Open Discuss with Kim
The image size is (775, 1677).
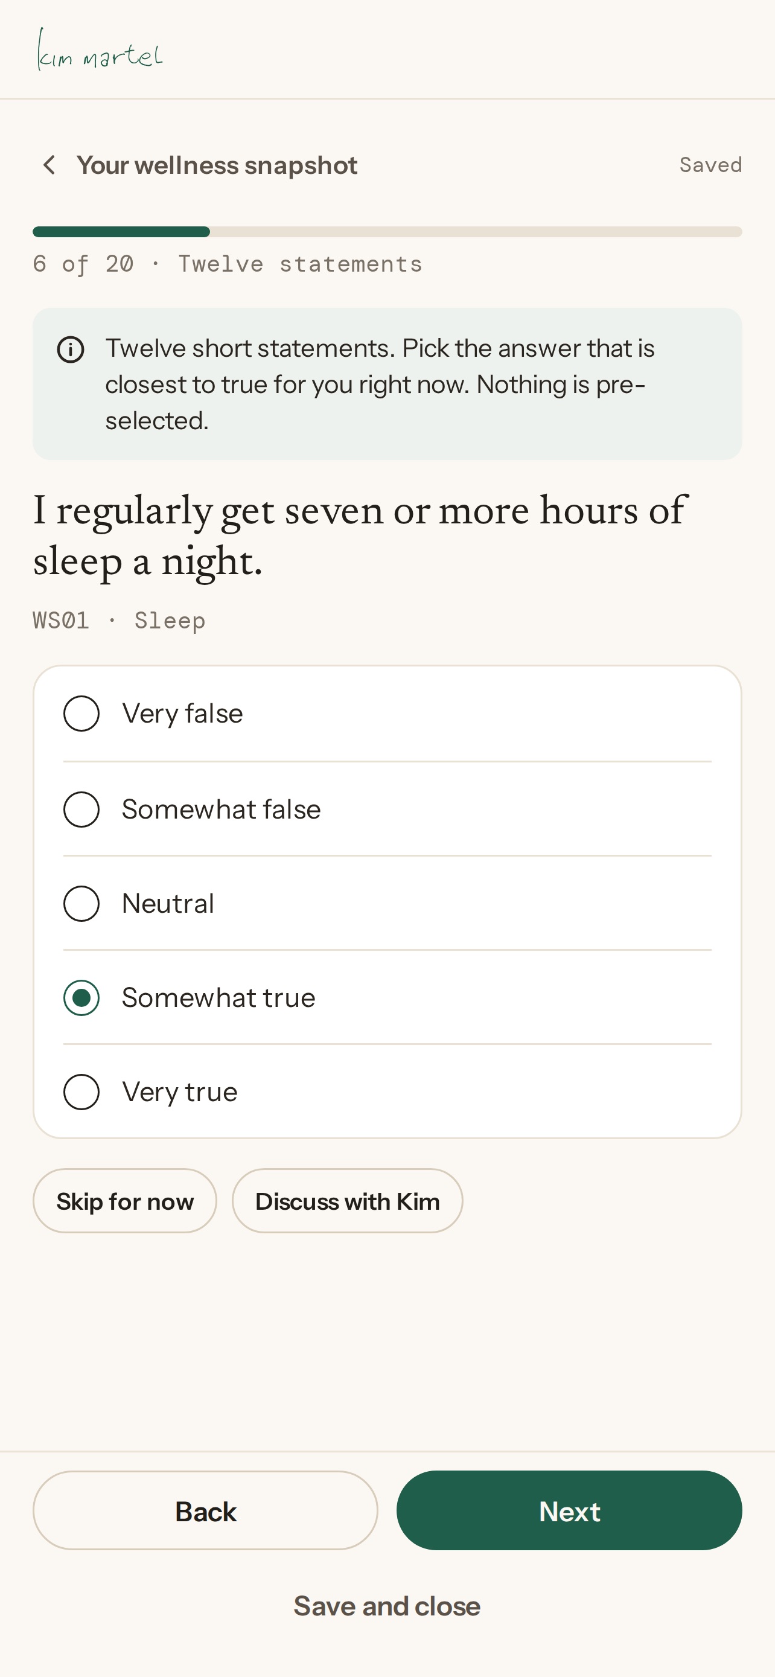coord(348,1201)
